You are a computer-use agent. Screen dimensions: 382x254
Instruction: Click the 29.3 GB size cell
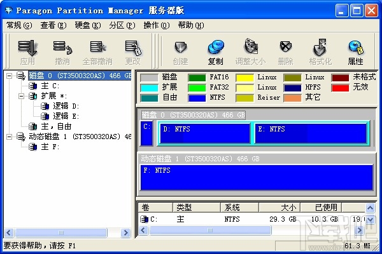(x=283, y=219)
